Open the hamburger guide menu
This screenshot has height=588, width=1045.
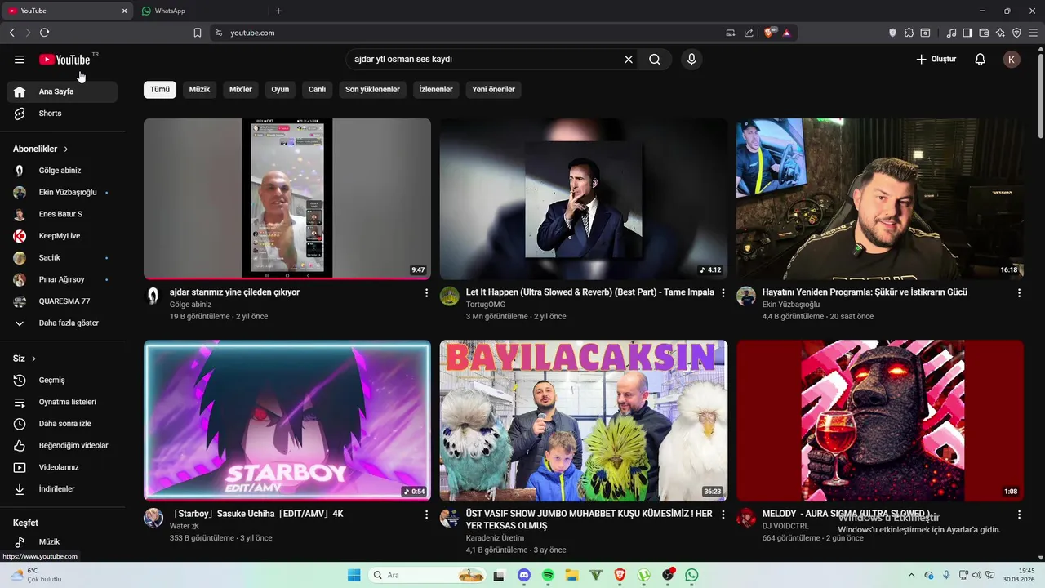click(x=20, y=59)
